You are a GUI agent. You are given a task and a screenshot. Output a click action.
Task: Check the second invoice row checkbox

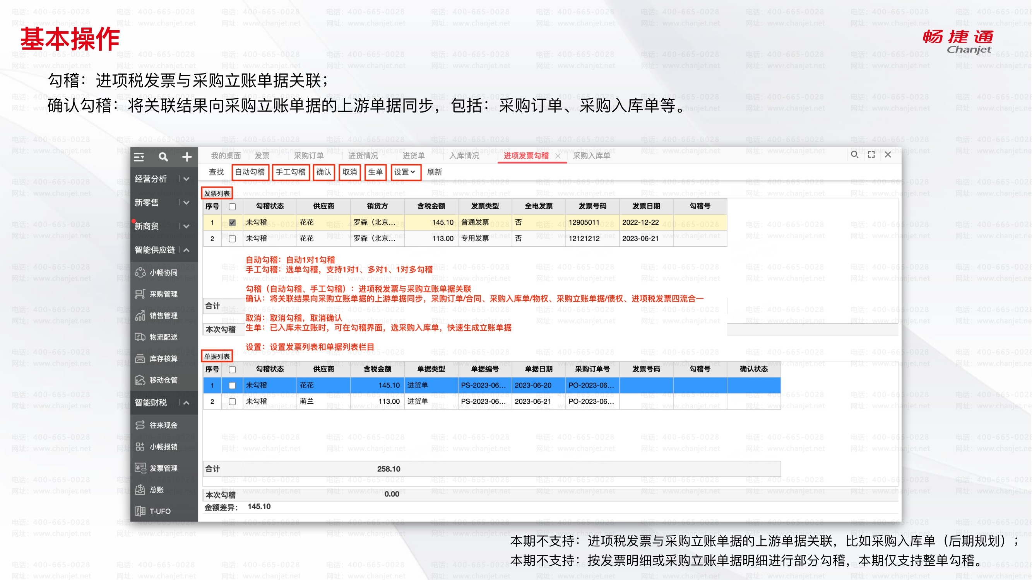(x=232, y=239)
